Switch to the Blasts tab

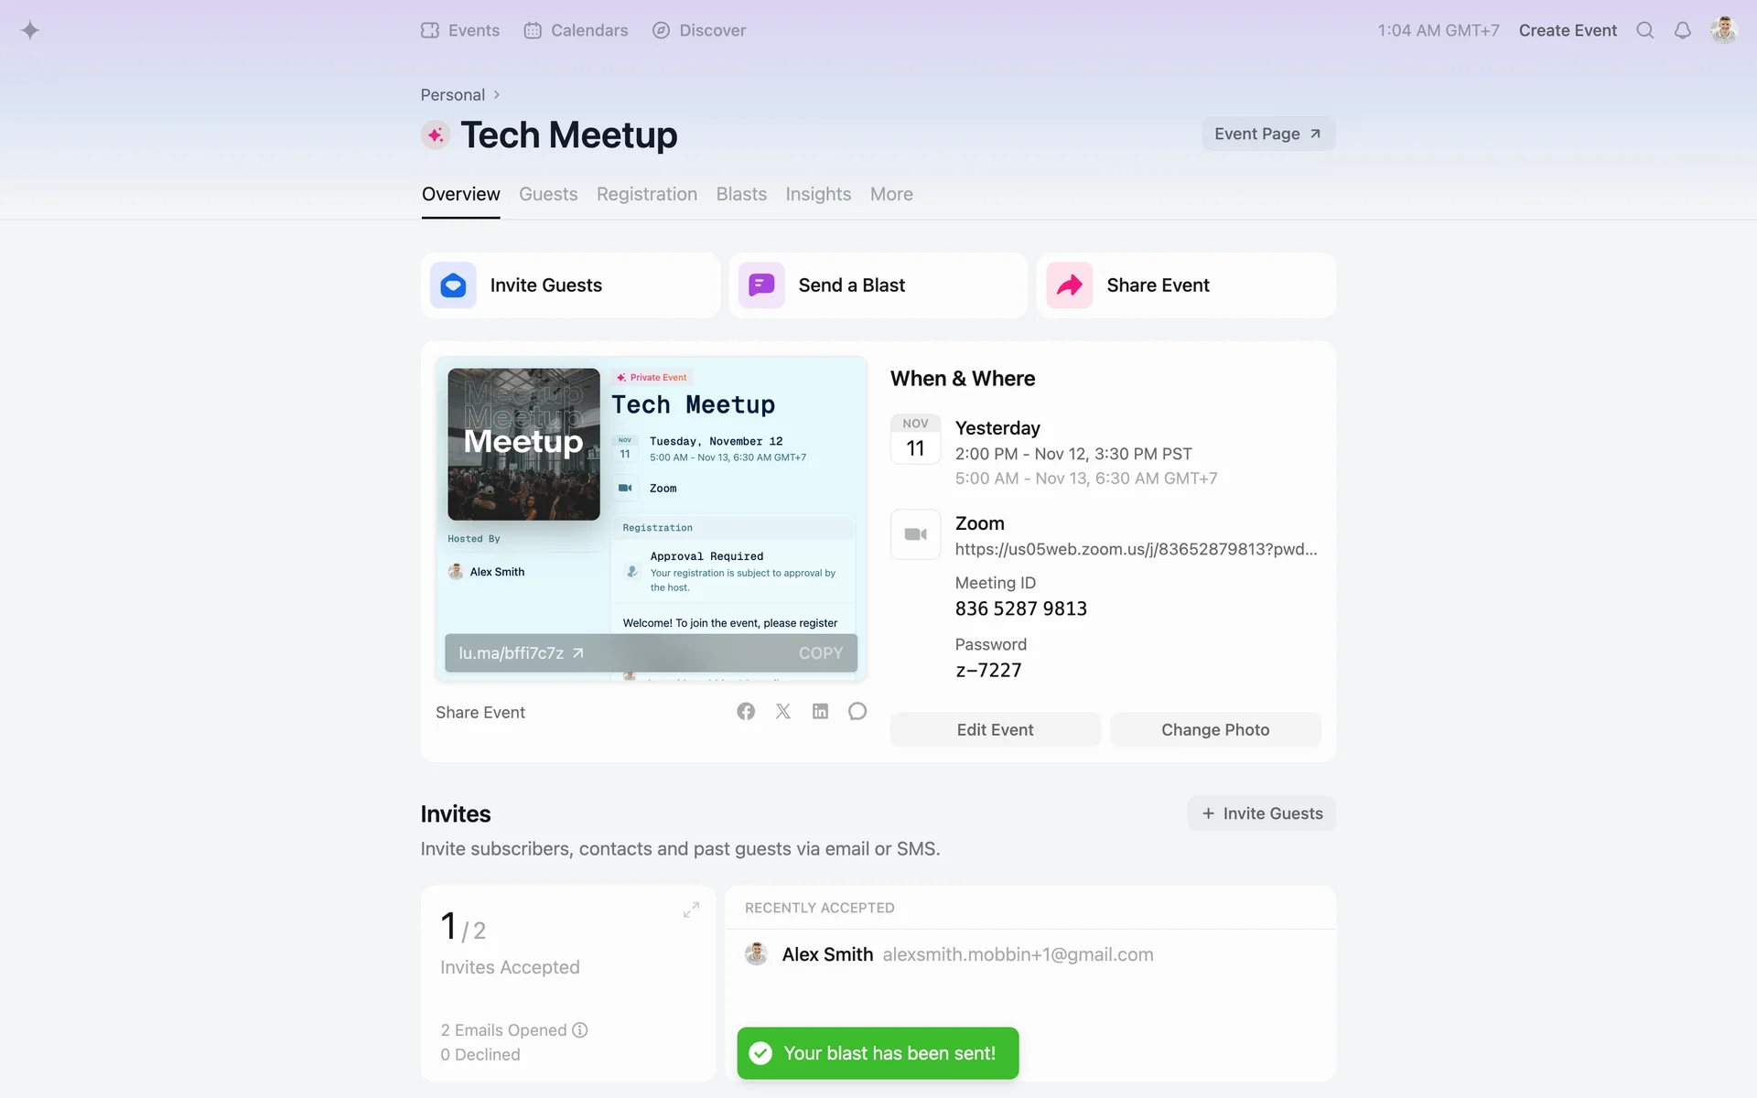pyautogui.click(x=740, y=194)
